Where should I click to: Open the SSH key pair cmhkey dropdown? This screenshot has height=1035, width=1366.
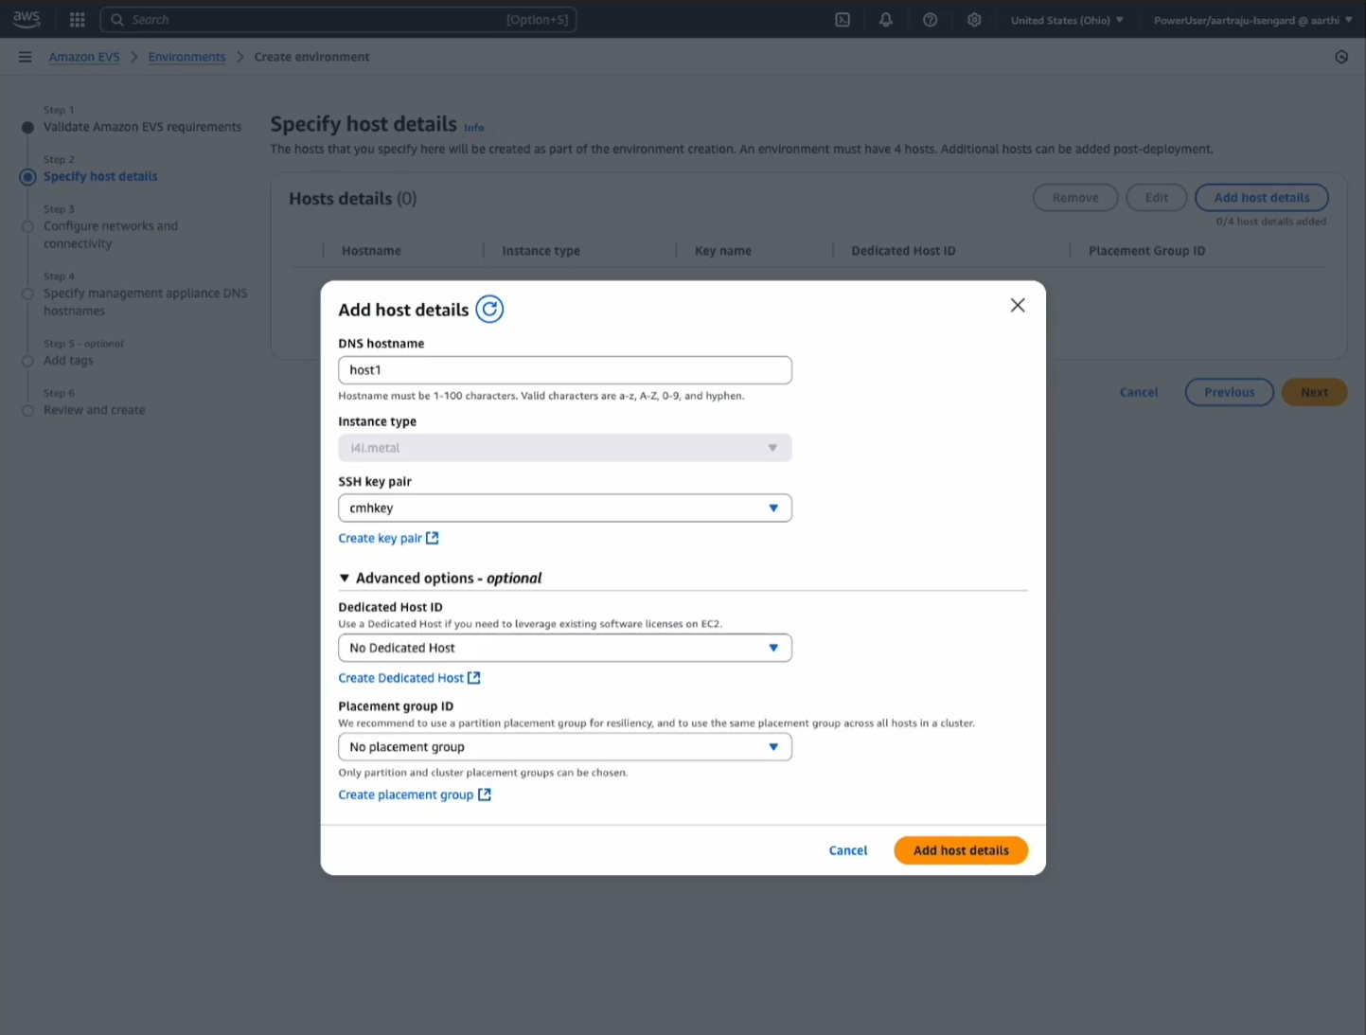pyautogui.click(x=565, y=509)
